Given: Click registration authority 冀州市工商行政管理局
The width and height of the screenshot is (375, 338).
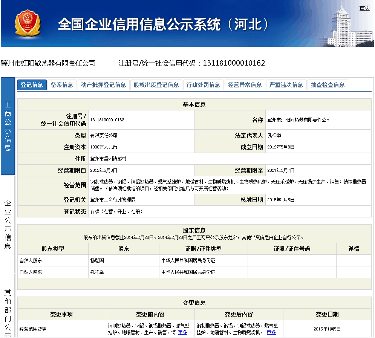Looking at the screenshot, I should 113,200.
